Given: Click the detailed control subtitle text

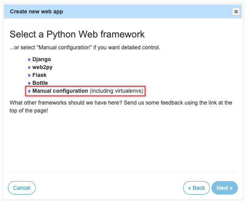Looking at the screenshot, I should (x=85, y=48).
